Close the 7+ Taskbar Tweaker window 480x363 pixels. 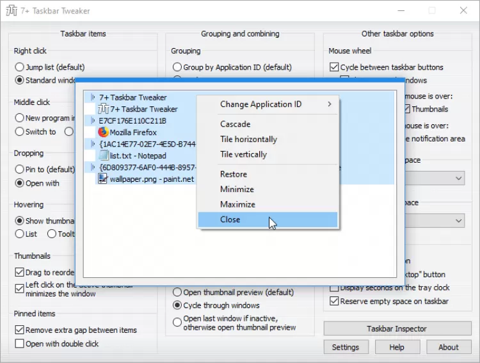[463, 10]
